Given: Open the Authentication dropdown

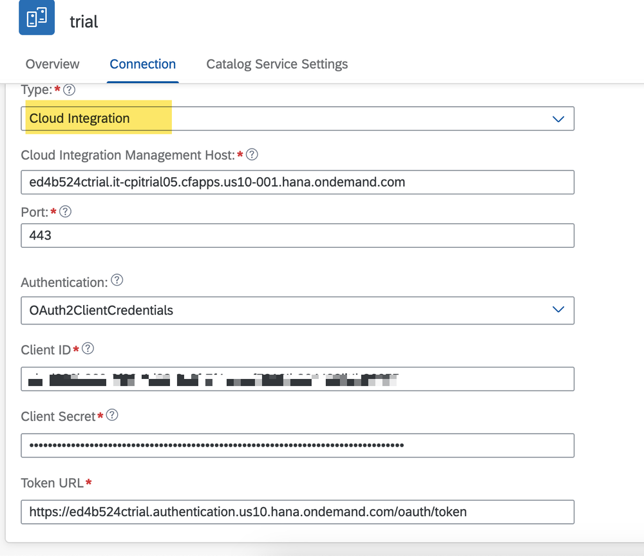Looking at the screenshot, I should pos(298,310).
